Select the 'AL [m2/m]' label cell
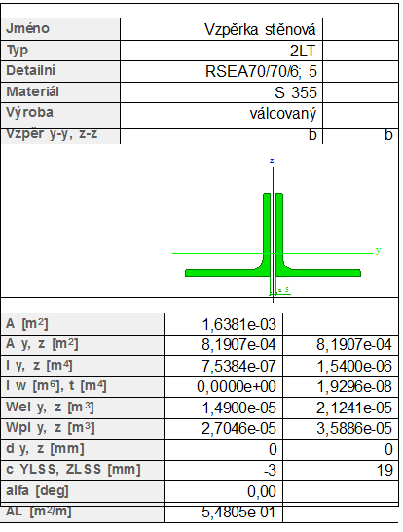403x532 pixels. pos(83,513)
